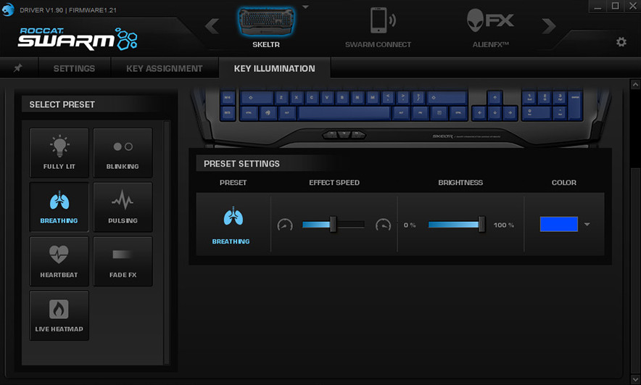Click the slow speed gauge icon
This screenshot has width=641, height=385.
(285, 225)
